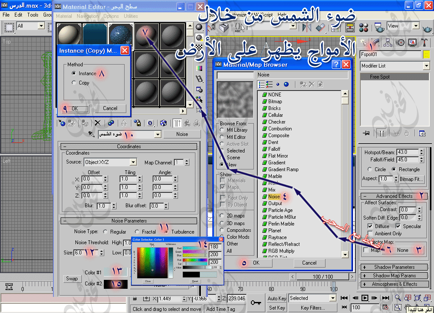Open the Modify panel tab icon
Viewport: 434px width, 313px height.
coord(376,43)
